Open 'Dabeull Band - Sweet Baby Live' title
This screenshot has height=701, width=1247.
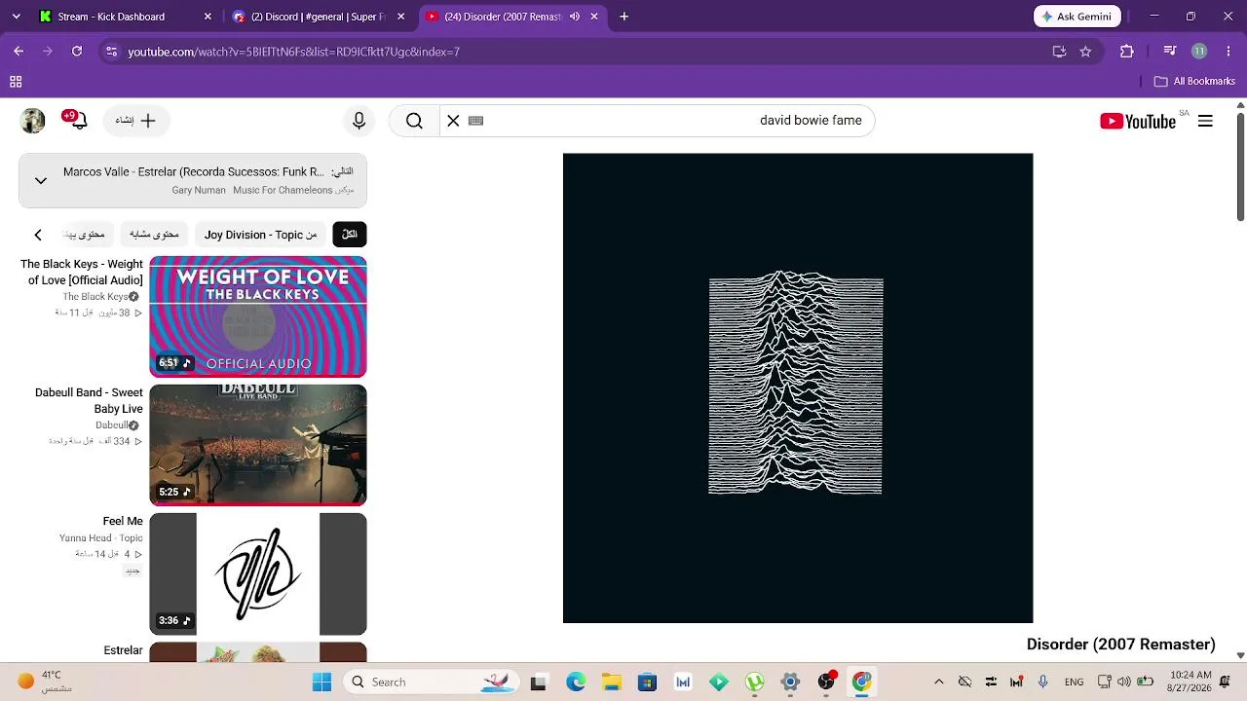pos(89,400)
